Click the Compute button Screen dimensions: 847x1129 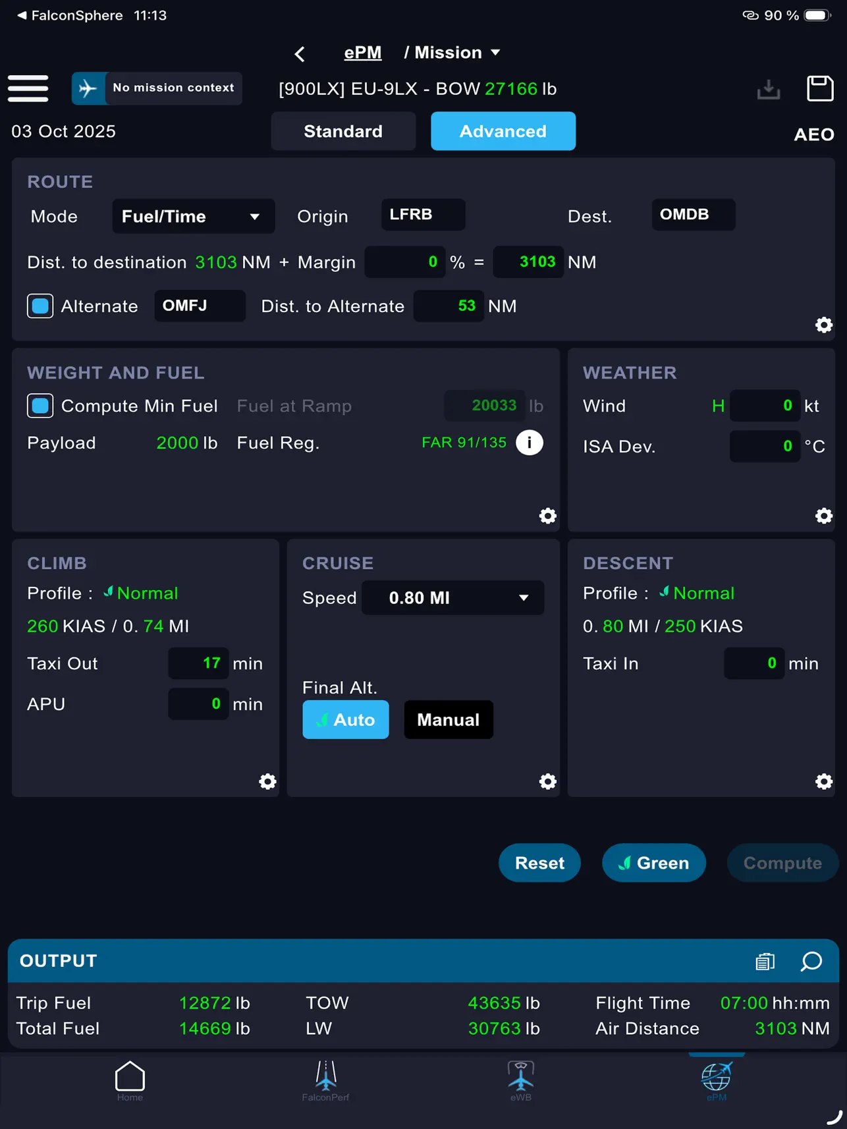click(x=782, y=863)
